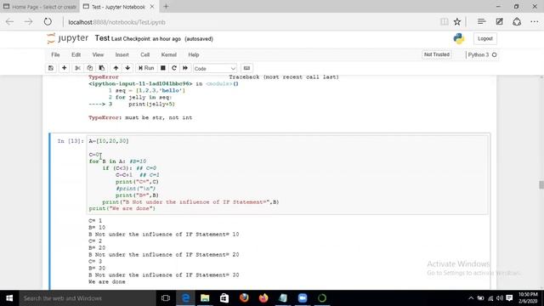
Task: Open the View menu
Action: 99,54
